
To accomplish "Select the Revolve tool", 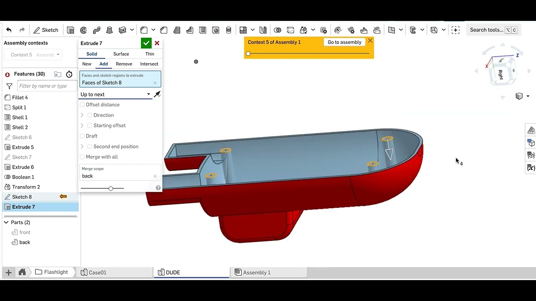I will tap(84, 30).
